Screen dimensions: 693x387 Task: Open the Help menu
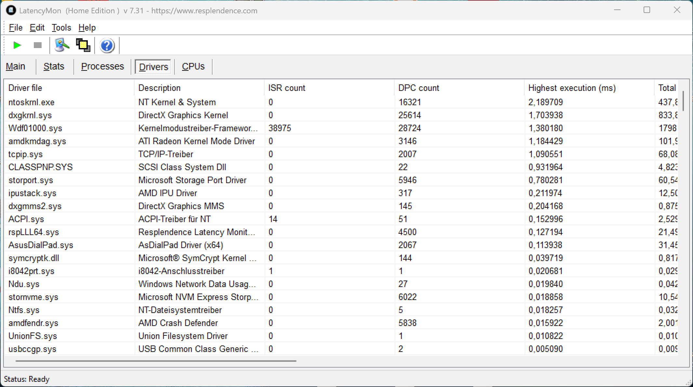[87, 28]
